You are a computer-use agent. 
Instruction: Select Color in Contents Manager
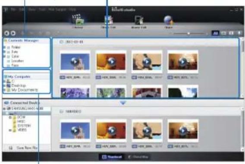click(15, 56)
